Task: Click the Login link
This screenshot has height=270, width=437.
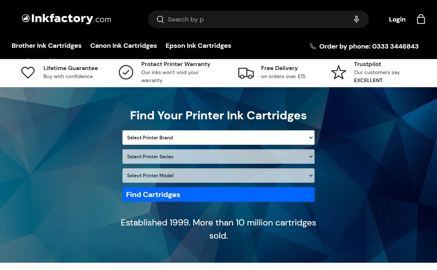Action: (397, 19)
